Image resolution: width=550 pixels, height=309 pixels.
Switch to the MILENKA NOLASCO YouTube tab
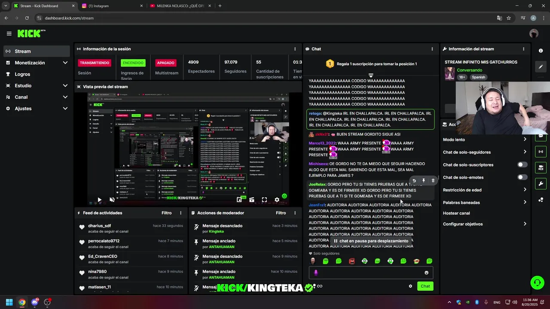180,6
